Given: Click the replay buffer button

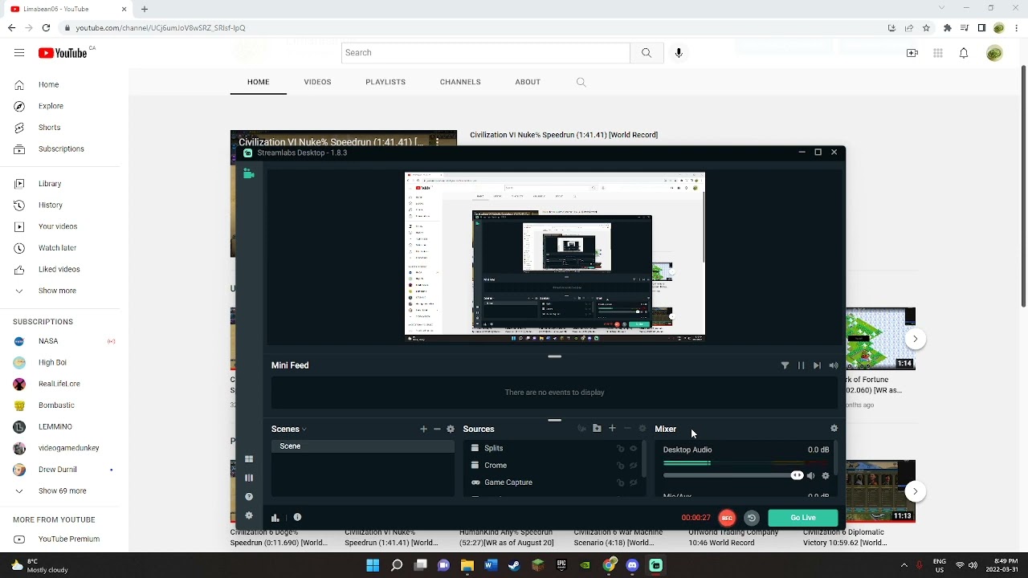Looking at the screenshot, I should (752, 518).
